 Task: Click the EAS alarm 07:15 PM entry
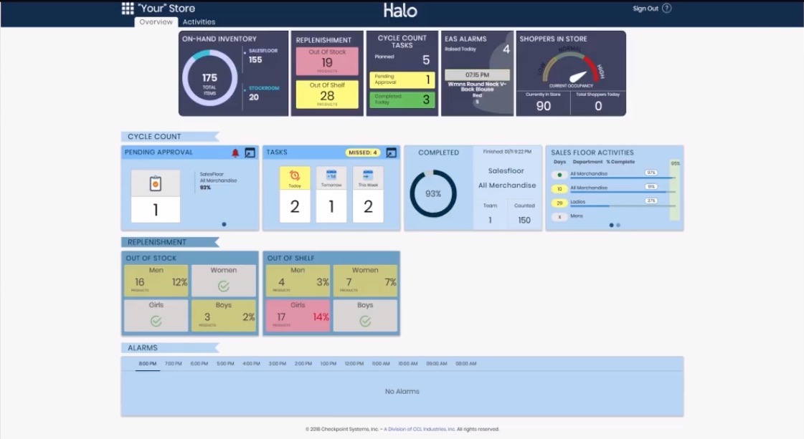(x=478, y=74)
